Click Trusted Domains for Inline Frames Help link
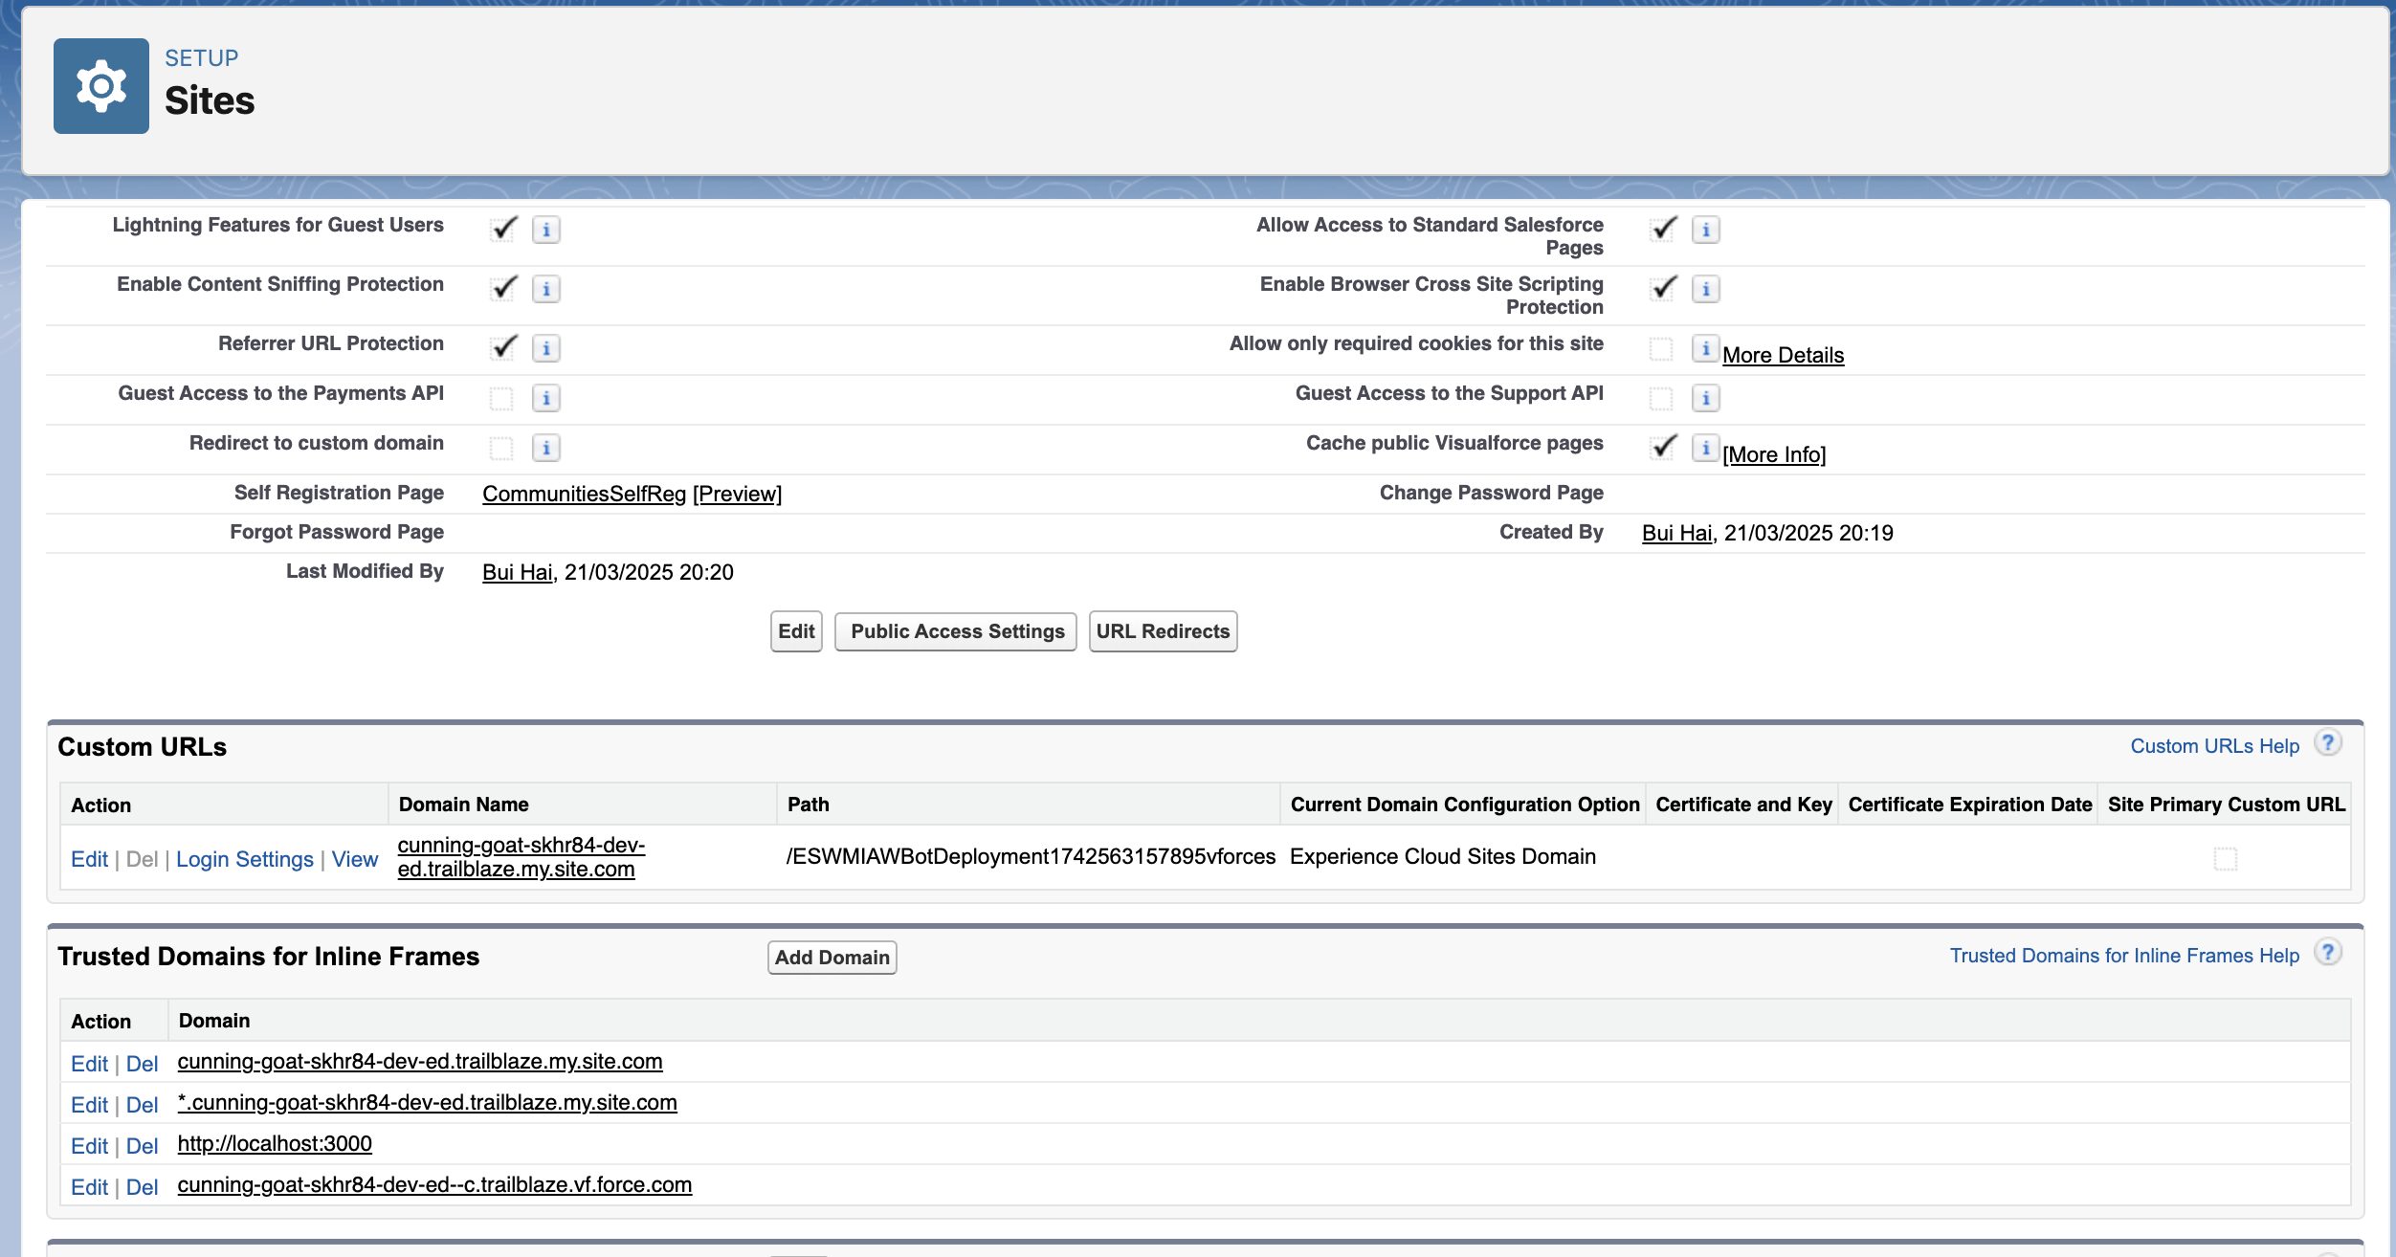The image size is (2396, 1257). pyautogui.click(x=2124, y=956)
